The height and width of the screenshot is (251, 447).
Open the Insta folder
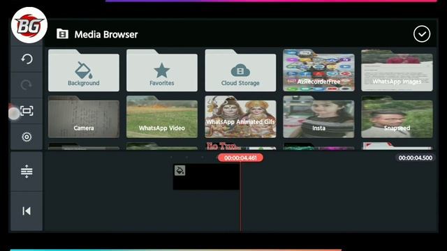[318, 116]
